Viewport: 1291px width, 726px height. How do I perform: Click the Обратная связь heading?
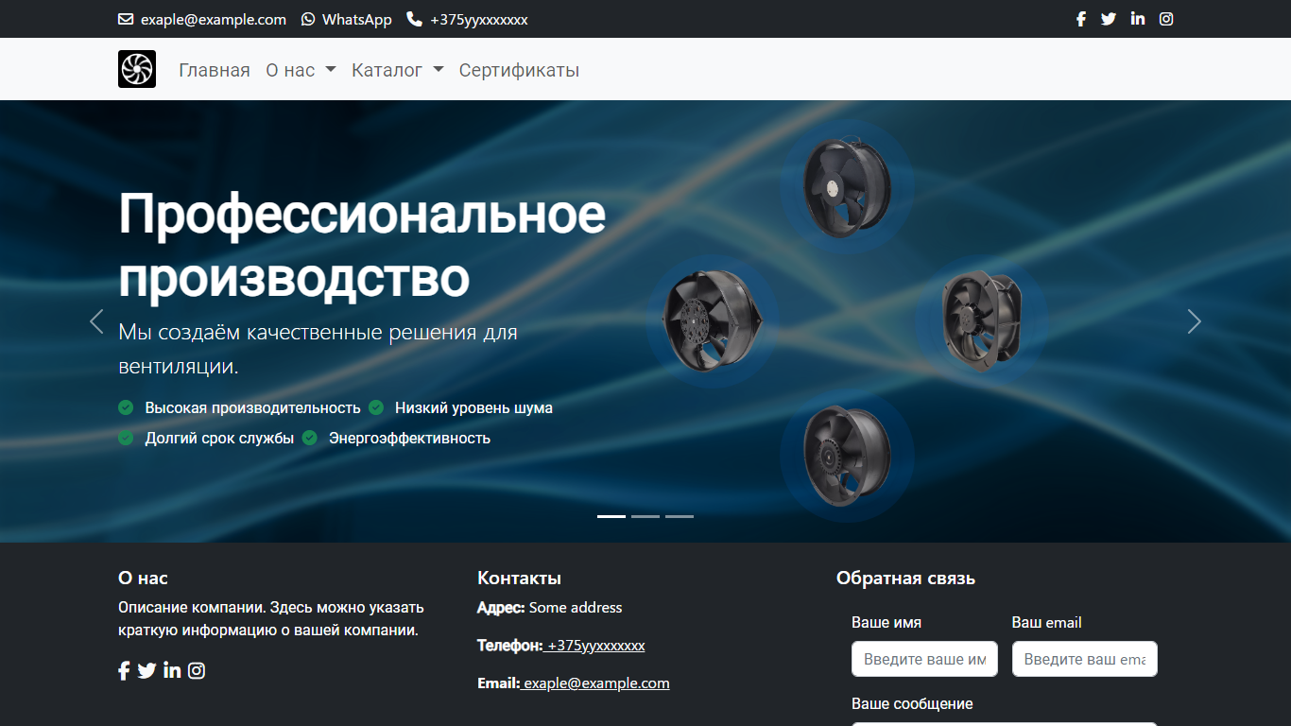coord(905,579)
